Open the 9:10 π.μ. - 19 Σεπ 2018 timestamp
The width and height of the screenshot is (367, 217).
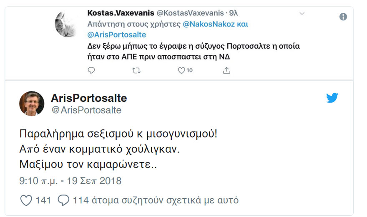[70, 181]
